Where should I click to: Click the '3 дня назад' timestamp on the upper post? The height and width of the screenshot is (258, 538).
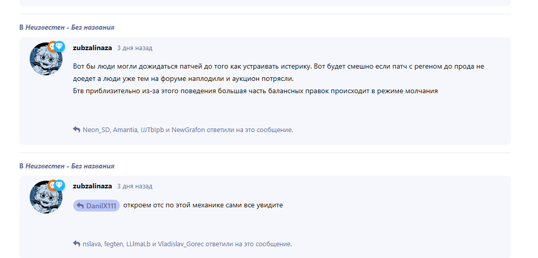(x=135, y=48)
